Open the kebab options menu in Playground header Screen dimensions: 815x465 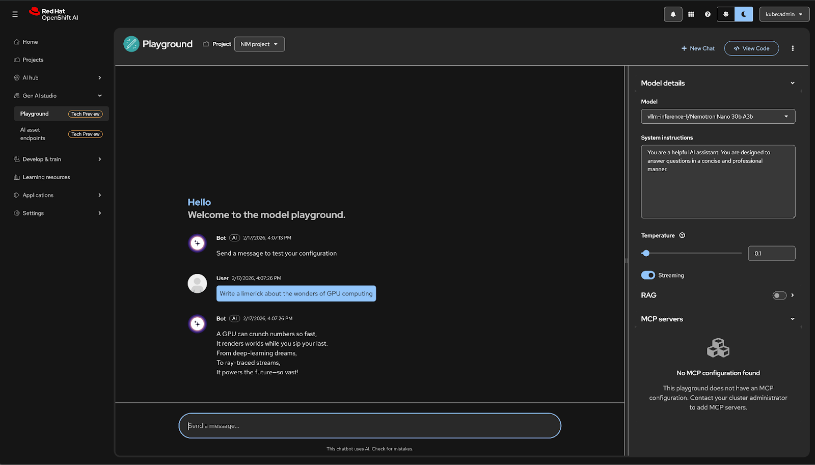[x=793, y=48]
